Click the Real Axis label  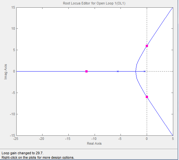94,143
